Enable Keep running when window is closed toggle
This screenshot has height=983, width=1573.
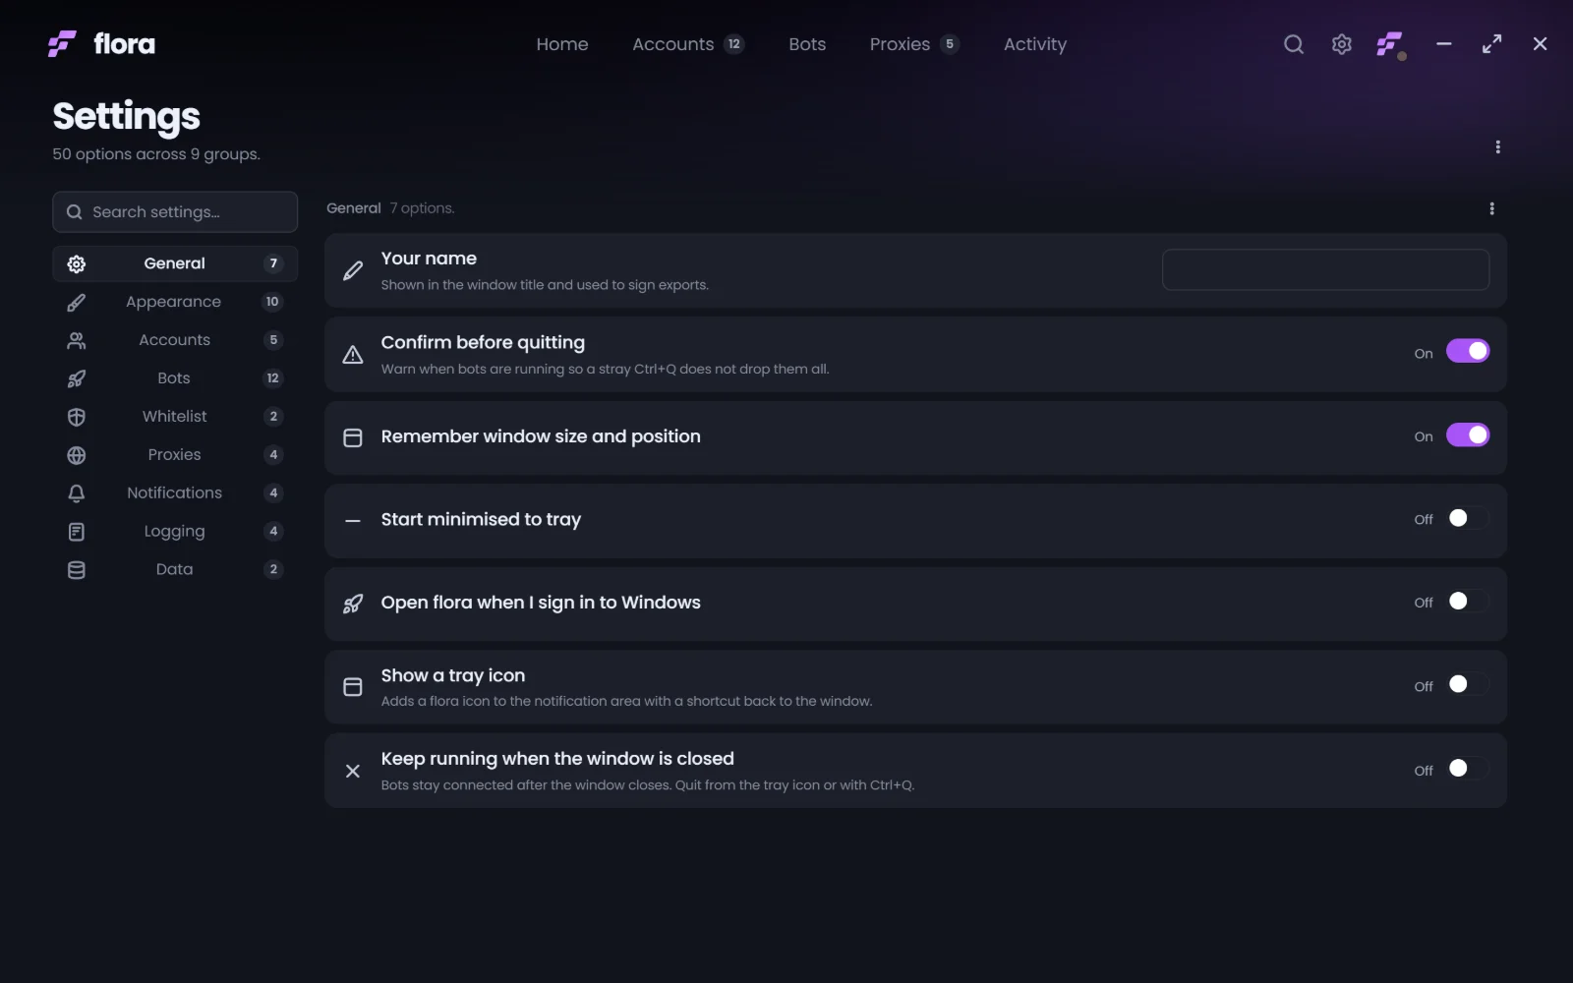[1468, 768]
